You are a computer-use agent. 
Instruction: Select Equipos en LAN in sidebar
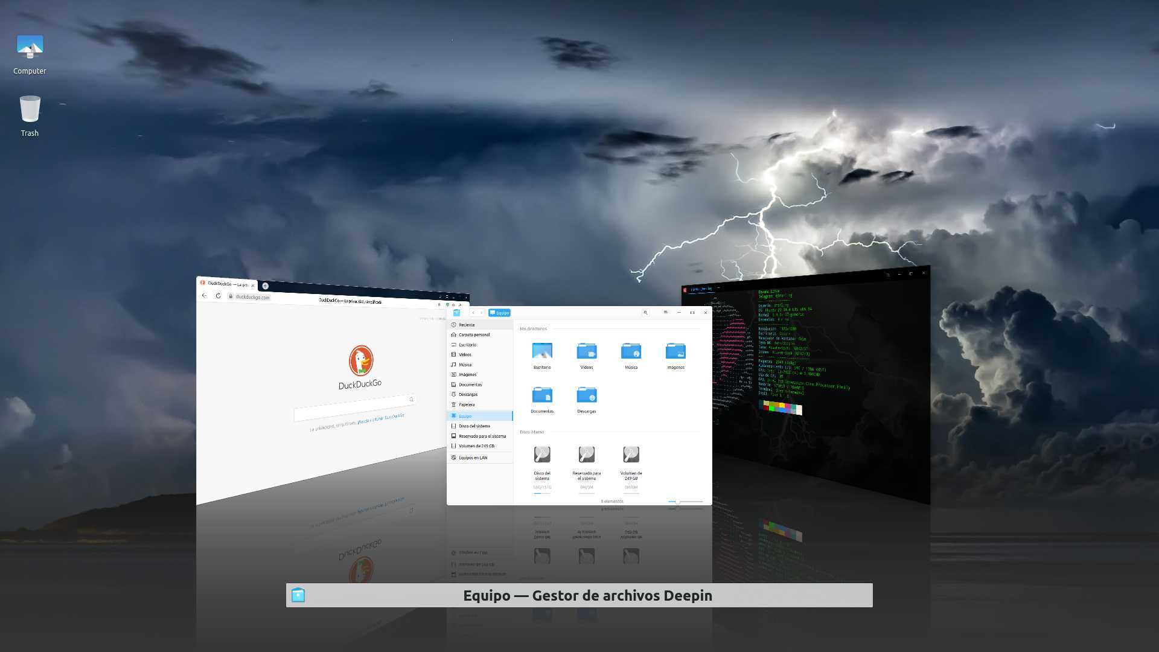(x=473, y=458)
